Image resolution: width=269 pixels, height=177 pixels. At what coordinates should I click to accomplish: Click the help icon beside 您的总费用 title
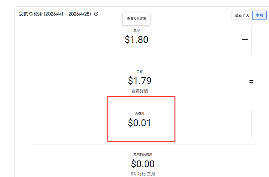coord(96,14)
